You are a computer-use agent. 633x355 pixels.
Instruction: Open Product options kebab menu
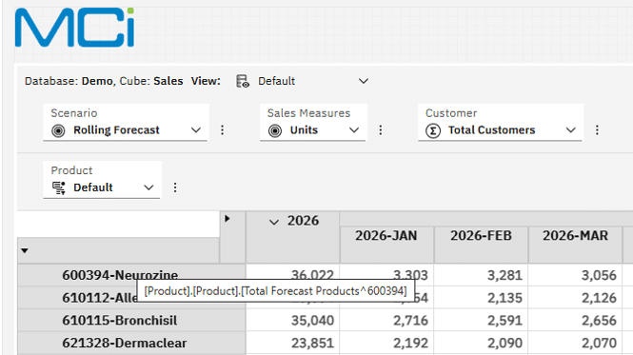click(x=175, y=187)
